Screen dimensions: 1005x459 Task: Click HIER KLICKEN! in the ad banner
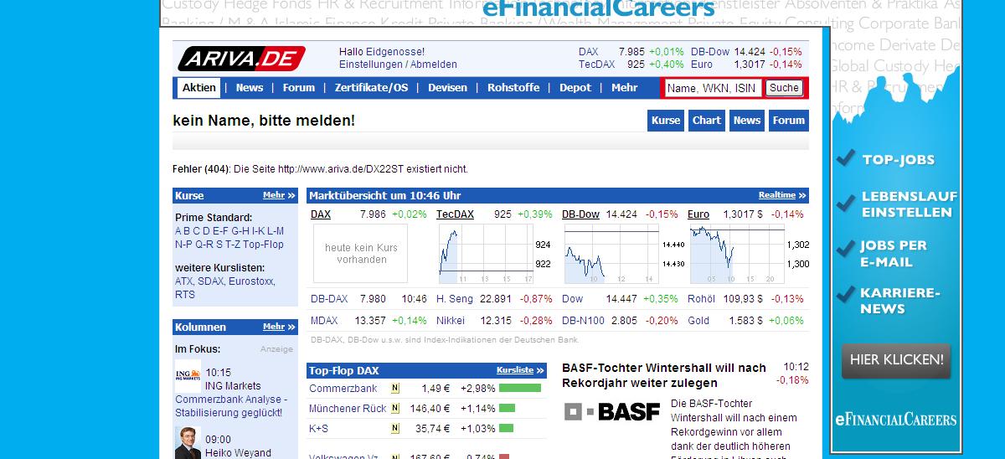(x=896, y=360)
